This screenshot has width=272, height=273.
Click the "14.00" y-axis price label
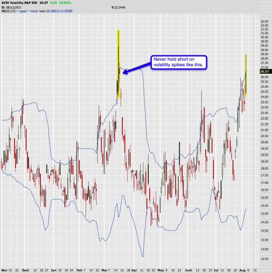click(264, 231)
